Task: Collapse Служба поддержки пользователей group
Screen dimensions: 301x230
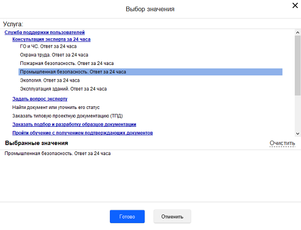Action: click(44, 32)
